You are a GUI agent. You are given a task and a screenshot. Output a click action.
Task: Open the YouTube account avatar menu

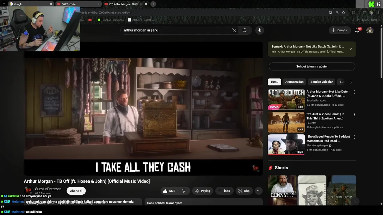tap(370, 30)
